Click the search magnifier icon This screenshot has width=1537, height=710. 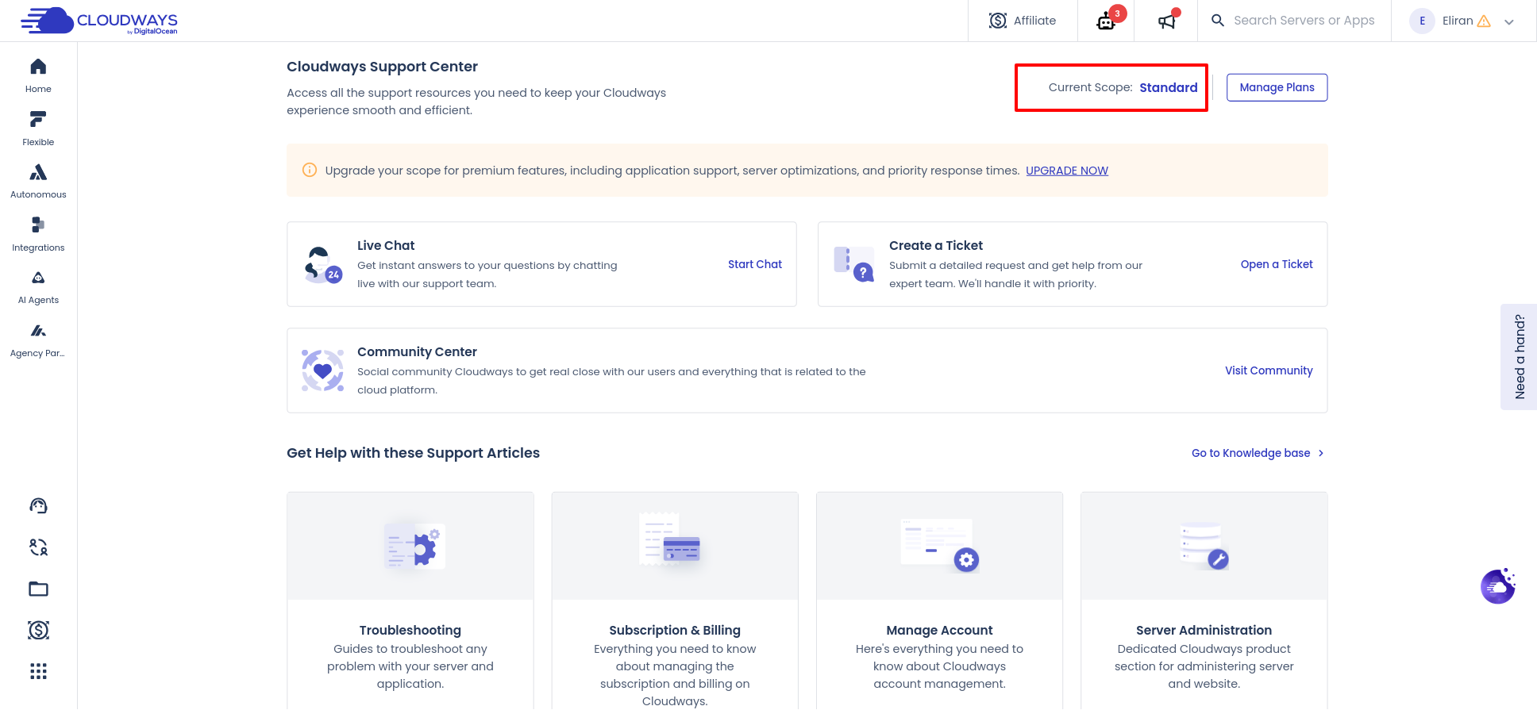coord(1217,21)
